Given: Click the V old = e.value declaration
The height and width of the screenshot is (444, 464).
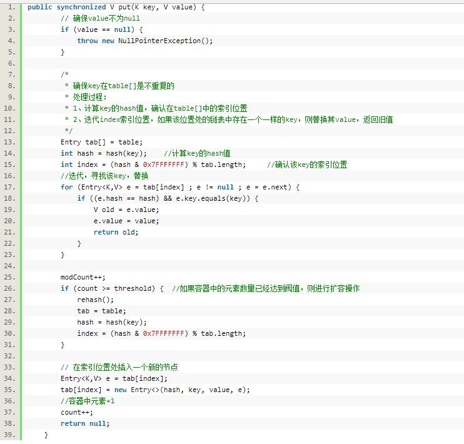Looking at the screenshot, I should pyautogui.click(x=126, y=209).
